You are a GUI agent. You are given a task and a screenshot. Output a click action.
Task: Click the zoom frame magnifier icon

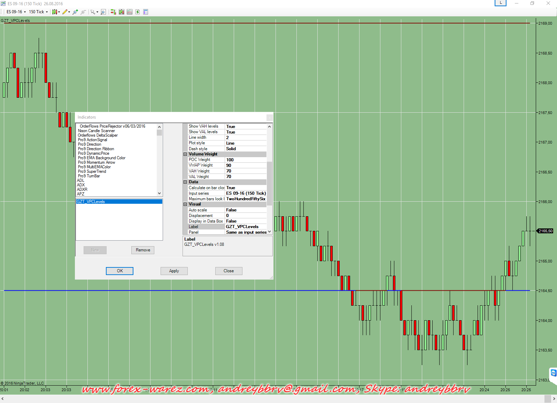(103, 12)
